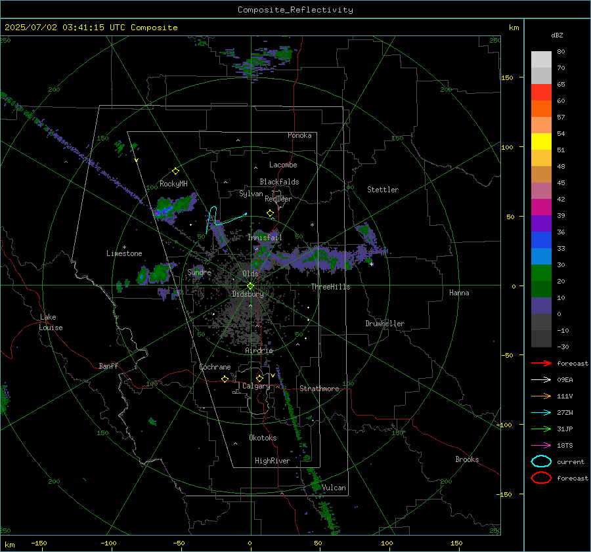Click the 57 value in dBZ legend
This screenshot has height=552, width=591.
coord(561,117)
